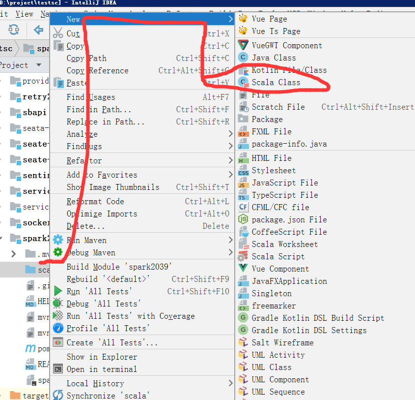Click the Scala Script icon
Viewport: 415px width, 400px height.
coord(243,256)
